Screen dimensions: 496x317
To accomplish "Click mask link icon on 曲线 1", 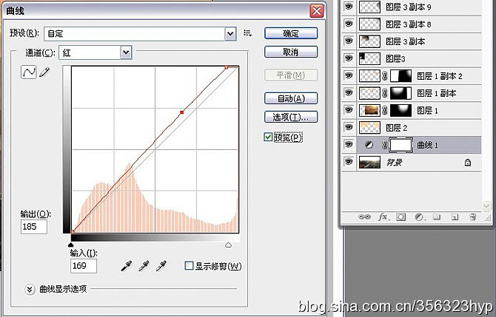I will pyautogui.click(x=385, y=145).
